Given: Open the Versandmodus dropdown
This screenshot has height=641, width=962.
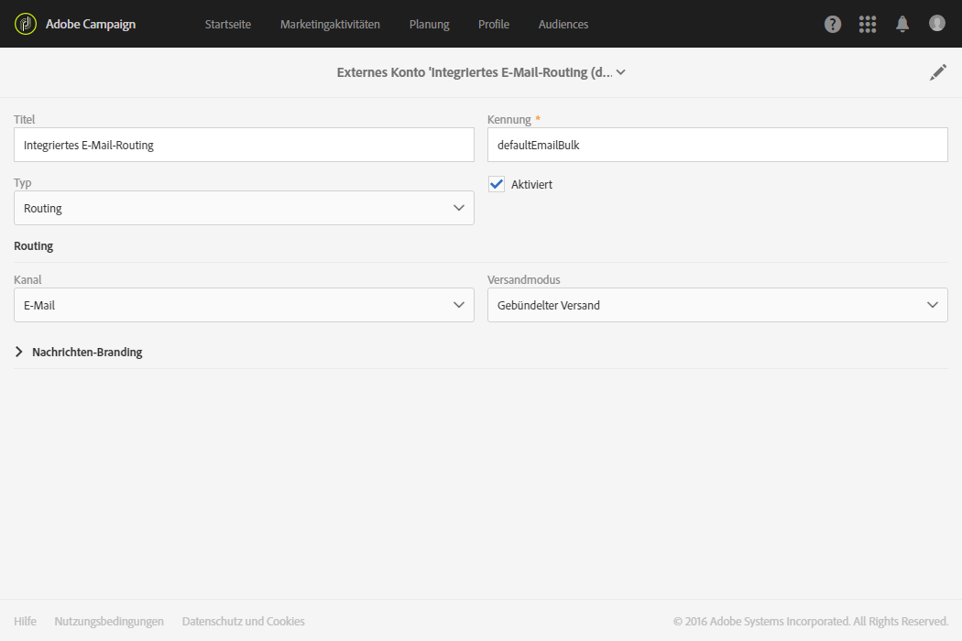Looking at the screenshot, I should pyautogui.click(x=717, y=305).
